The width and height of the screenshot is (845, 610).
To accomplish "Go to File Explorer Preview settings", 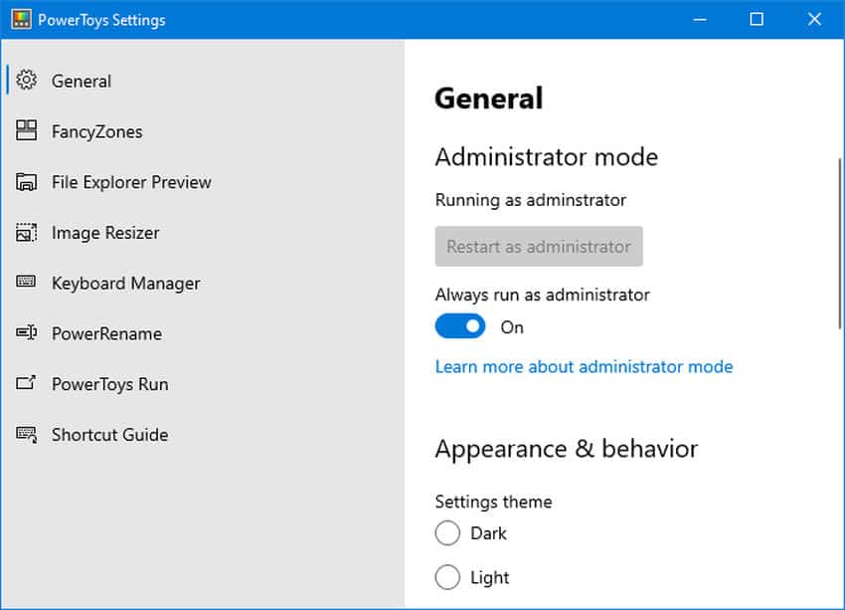I will (x=202, y=182).
